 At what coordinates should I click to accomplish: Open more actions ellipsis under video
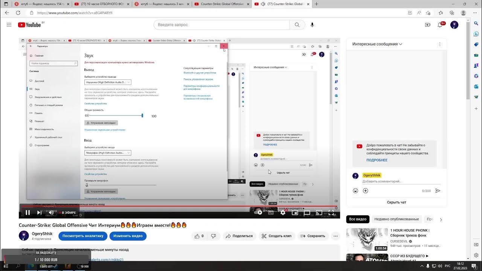[336, 236]
